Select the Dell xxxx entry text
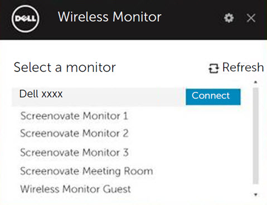Image resolution: width=267 pixels, height=205 pixels. (41, 94)
